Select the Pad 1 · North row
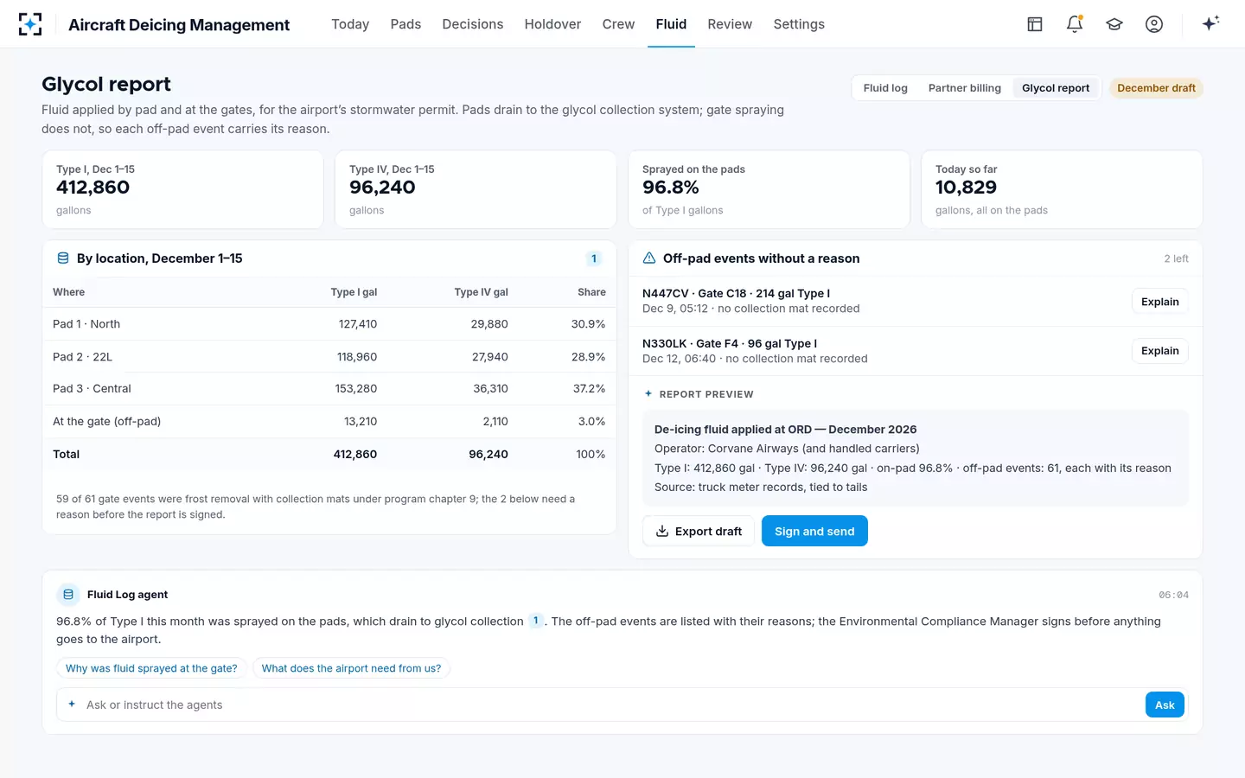 (329, 324)
